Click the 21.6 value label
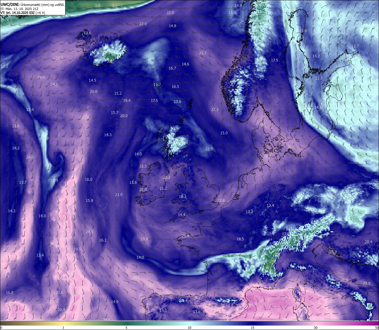This screenshot has height=330, width=379. (94, 91)
